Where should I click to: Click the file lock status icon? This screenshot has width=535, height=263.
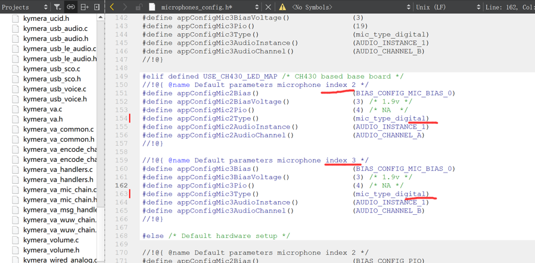(x=139, y=7)
